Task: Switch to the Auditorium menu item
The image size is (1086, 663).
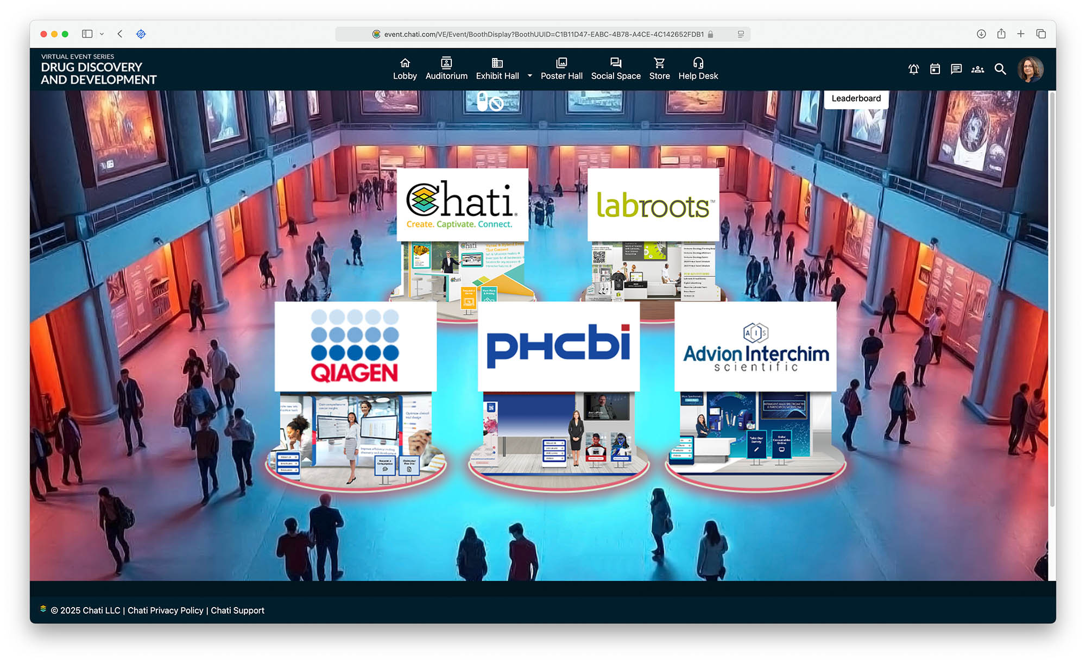Action: [x=446, y=69]
